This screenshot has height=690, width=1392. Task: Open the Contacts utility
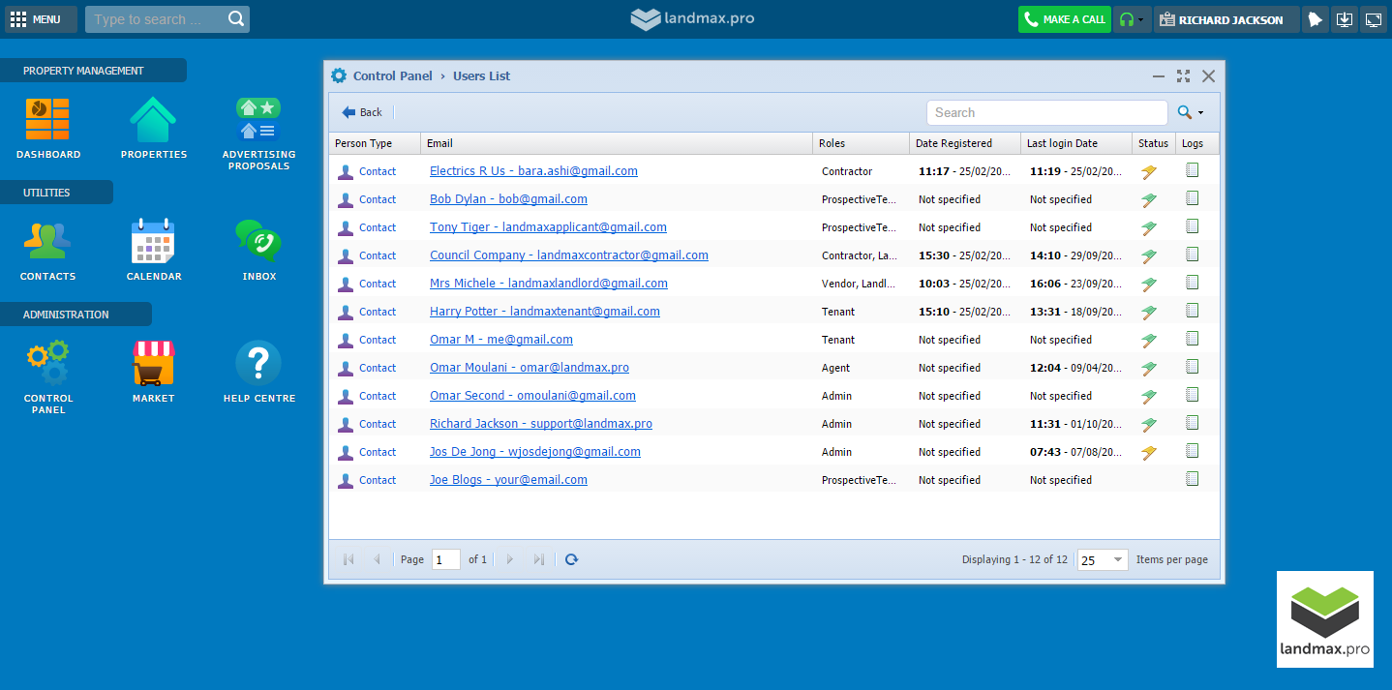(47, 242)
